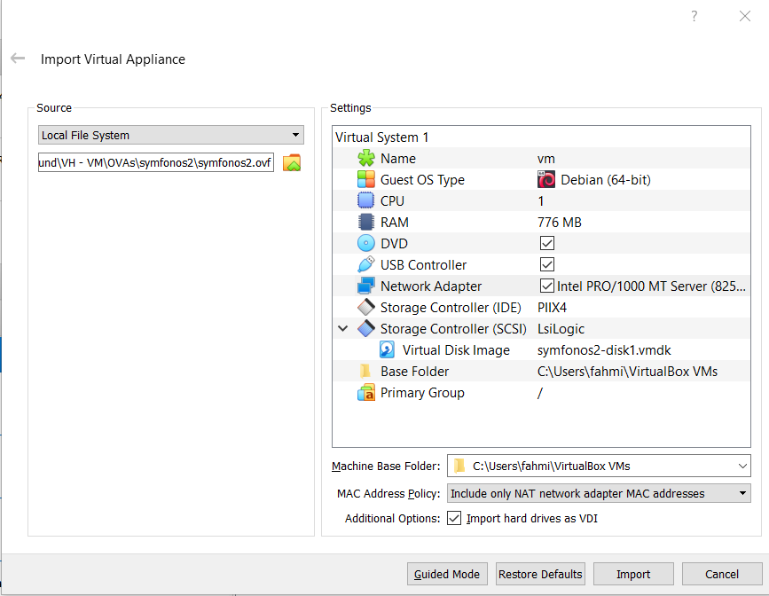Uncheck the USB Controller checkbox
Screen dimensions: 769x596
(x=547, y=264)
